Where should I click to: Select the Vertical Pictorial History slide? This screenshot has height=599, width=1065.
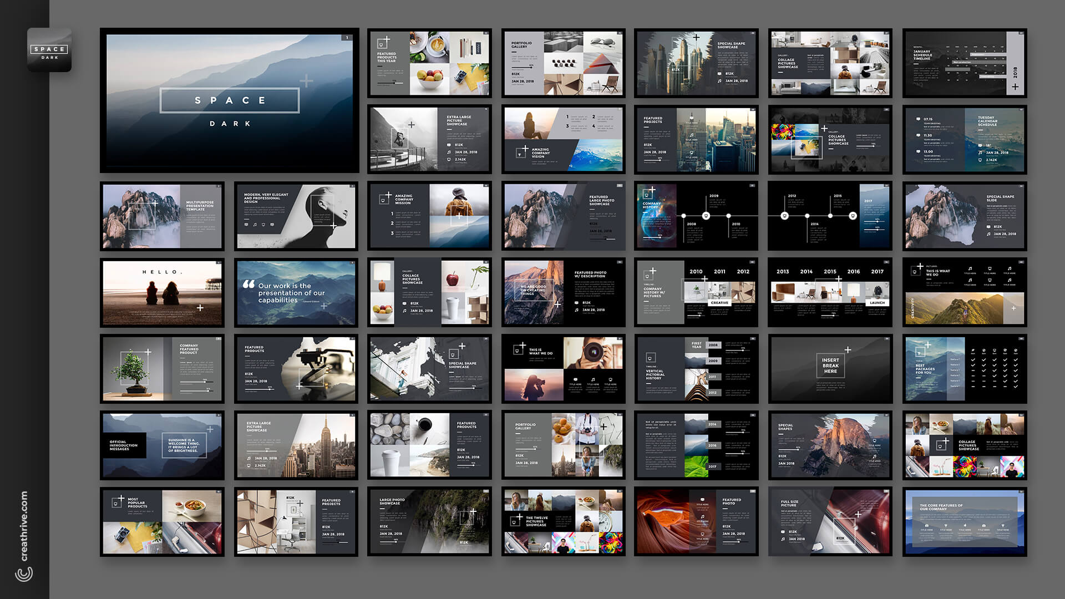click(x=696, y=368)
